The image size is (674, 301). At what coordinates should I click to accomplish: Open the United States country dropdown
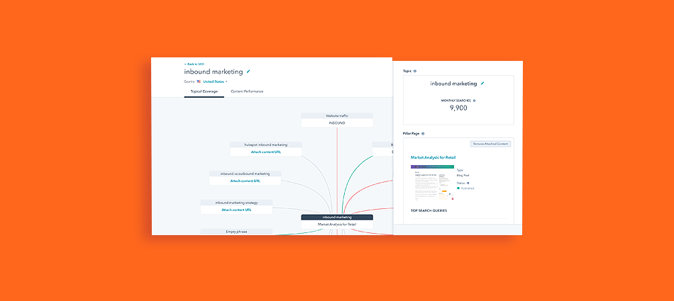point(215,81)
